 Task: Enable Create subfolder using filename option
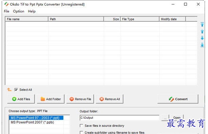(81, 132)
